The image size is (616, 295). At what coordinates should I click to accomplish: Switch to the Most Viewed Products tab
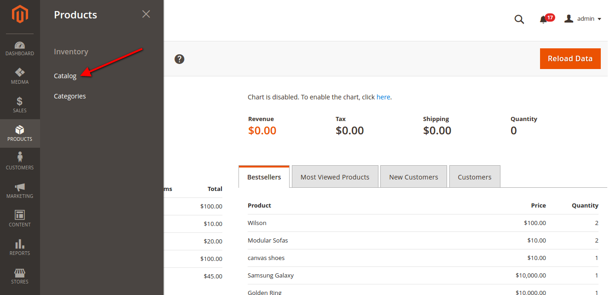point(335,176)
